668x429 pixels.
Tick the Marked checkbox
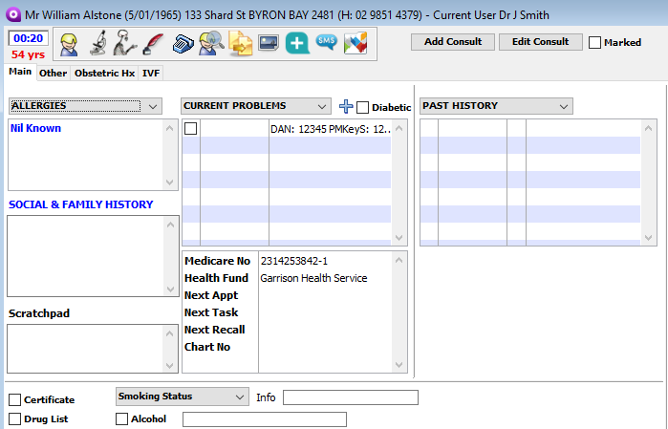click(595, 42)
